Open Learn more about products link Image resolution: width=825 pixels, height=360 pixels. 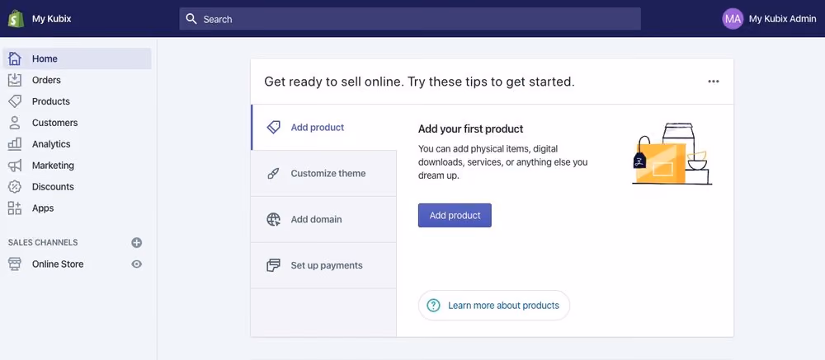pos(494,306)
